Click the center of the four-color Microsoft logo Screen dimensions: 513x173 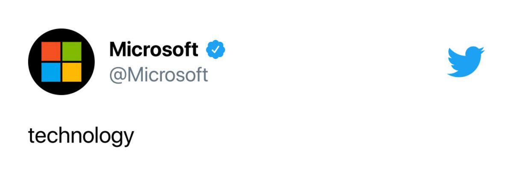[61, 62]
